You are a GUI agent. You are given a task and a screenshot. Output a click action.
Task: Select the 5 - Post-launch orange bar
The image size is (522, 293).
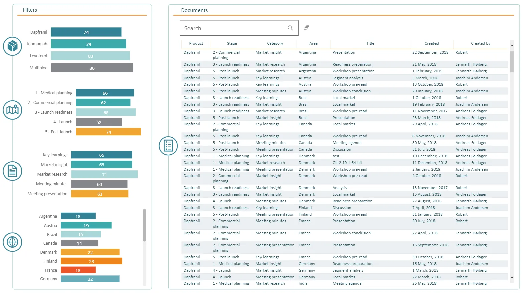109,132
